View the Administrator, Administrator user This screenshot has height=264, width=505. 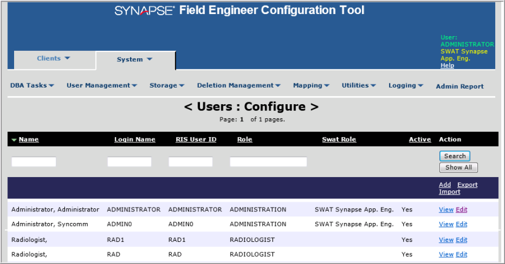coord(446,209)
